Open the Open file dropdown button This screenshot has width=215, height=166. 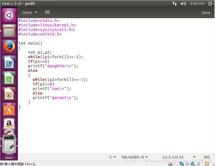(30, 13)
